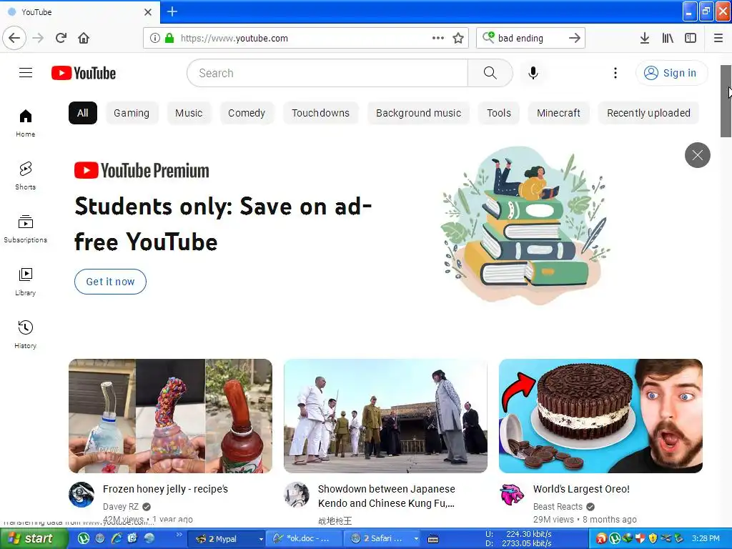Open YouTube settings three-dot menu
Image resolution: width=732 pixels, height=549 pixels.
coord(615,73)
